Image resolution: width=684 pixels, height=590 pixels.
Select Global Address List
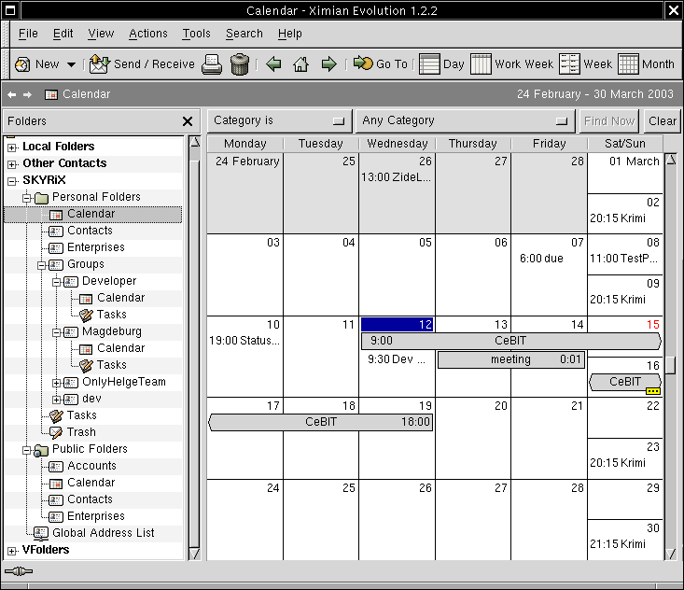pos(103,533)
